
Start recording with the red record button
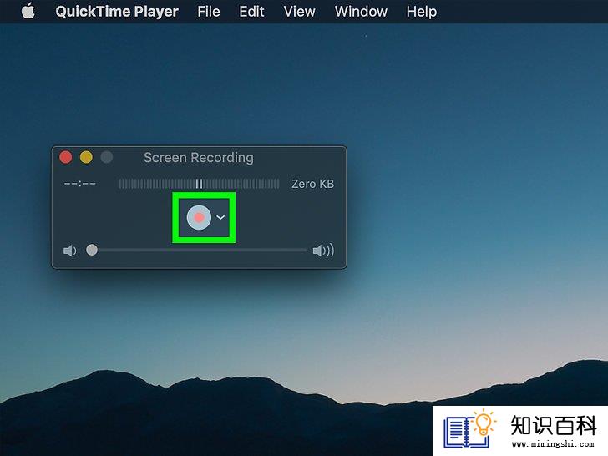(x=199, y=217)
